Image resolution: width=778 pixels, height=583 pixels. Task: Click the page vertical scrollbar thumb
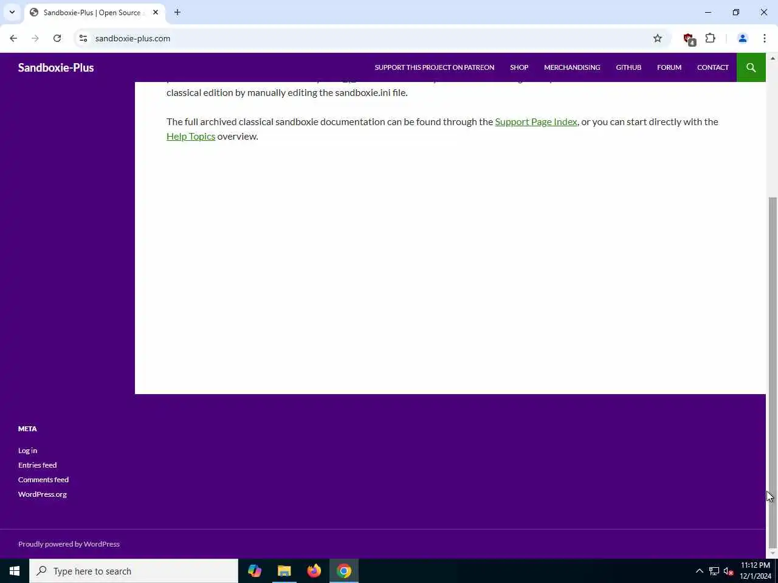coord(773,372)
